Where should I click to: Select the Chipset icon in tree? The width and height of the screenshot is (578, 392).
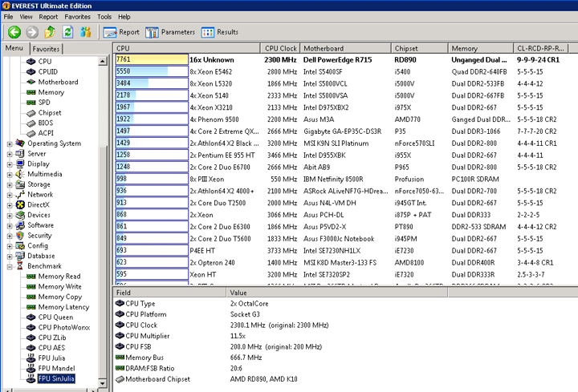[31, 113]
